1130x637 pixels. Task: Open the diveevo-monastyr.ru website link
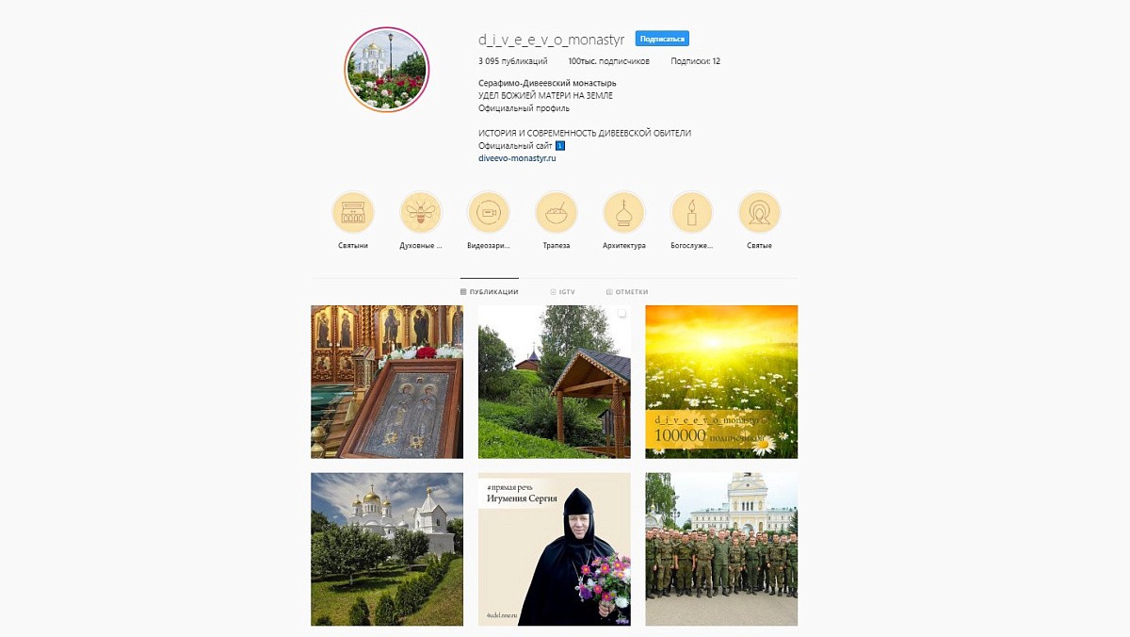click(517, 158)
